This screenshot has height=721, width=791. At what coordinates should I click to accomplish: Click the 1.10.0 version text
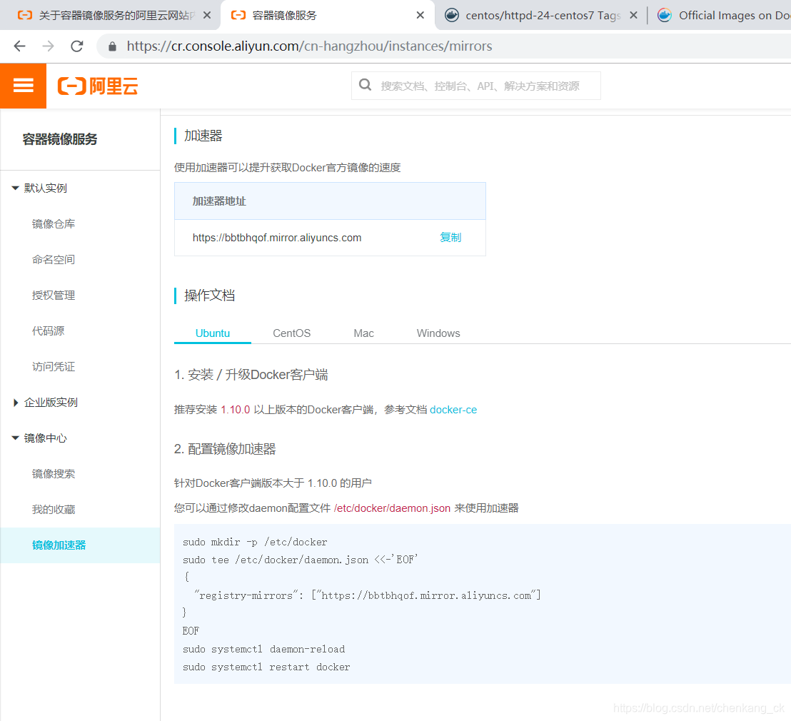(x=235, y=410)
